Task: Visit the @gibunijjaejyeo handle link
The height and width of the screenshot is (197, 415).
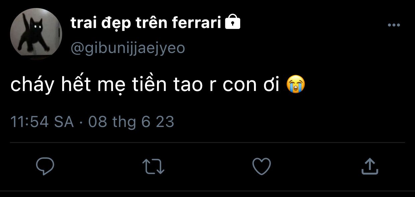Action: pyautogui.click(x=128, y=49)
